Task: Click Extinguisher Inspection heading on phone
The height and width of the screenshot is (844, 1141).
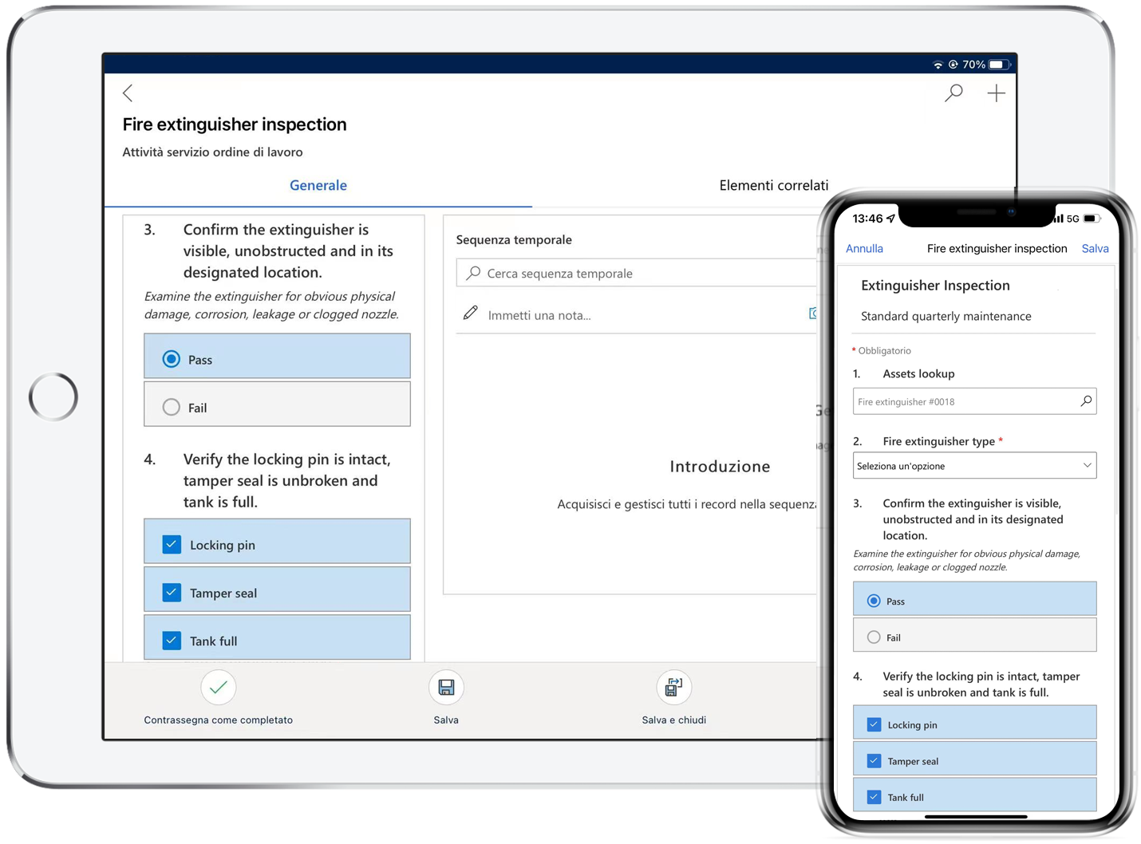Action: coord(935,286)
